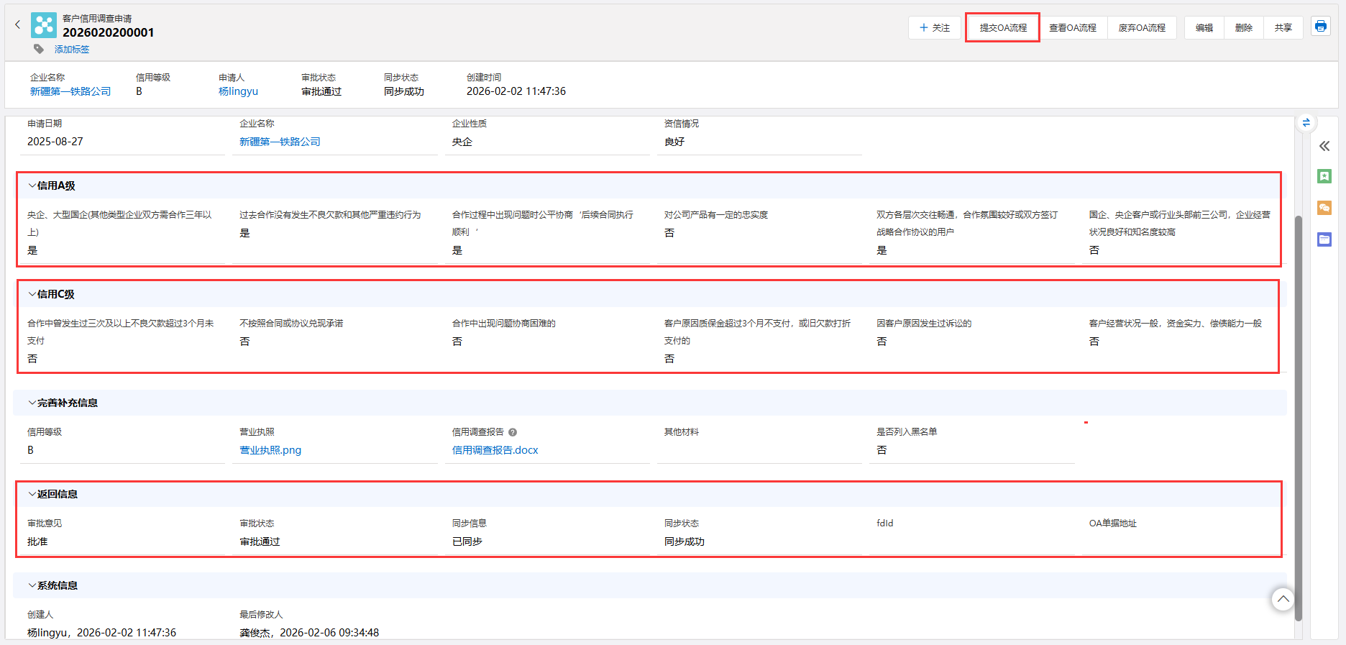Open the 信用调查报告.docx file link
This screenshot has width=1346, height=645.
(x=495, y=450)
